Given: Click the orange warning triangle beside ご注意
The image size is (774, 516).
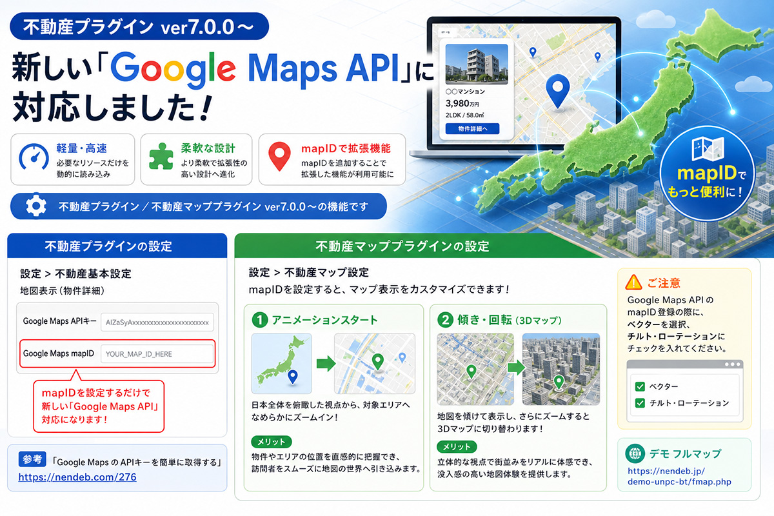Looking at the screenshot, I should 634,282.
